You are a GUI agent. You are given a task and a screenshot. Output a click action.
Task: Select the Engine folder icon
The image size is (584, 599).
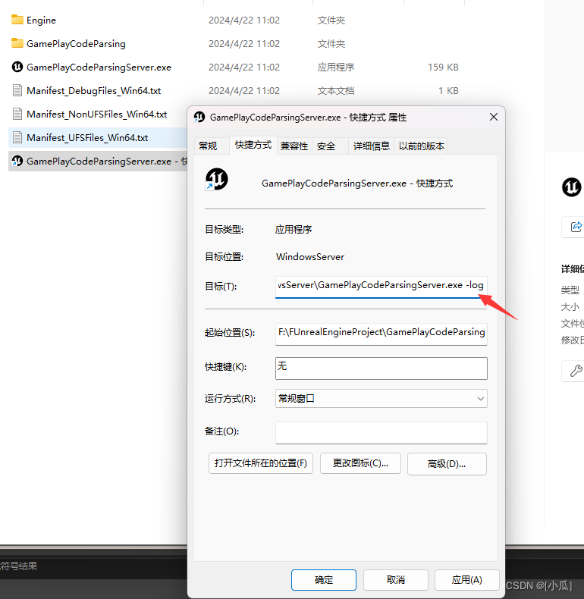17,20
